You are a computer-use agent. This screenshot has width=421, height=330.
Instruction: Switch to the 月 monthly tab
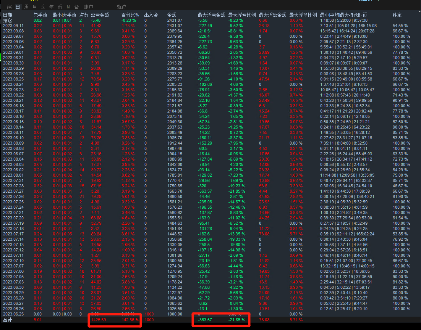coord(35,7)
